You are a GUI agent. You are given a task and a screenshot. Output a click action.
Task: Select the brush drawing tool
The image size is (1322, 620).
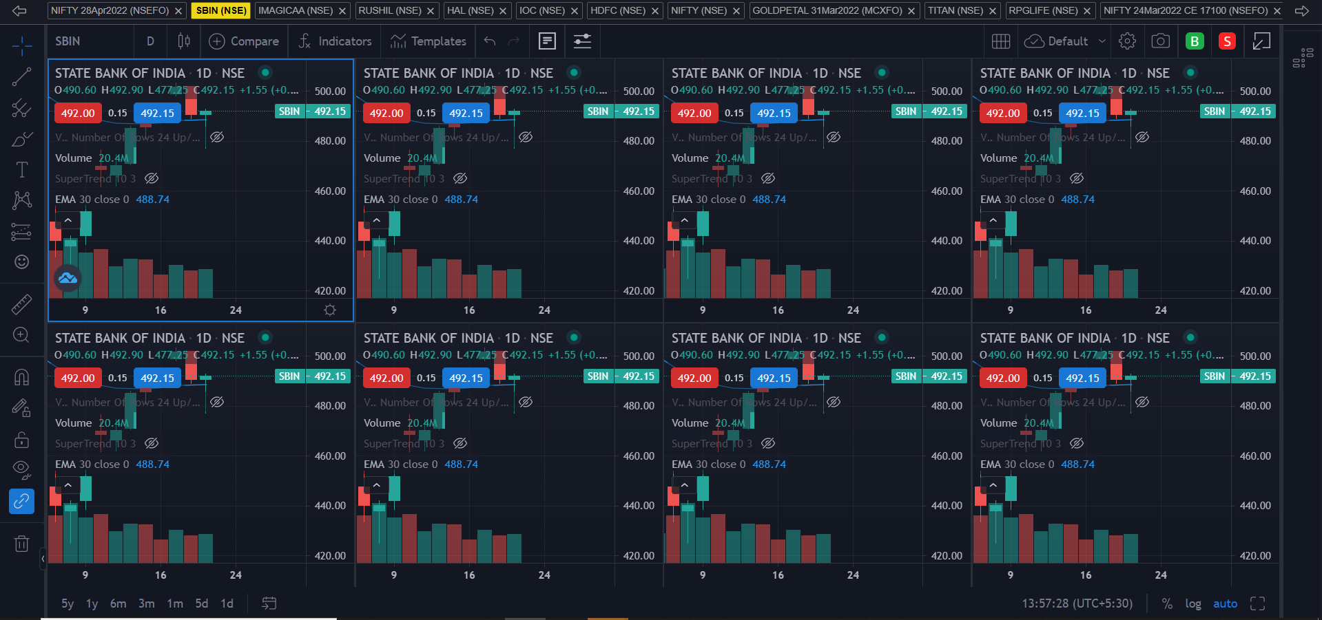21,140
